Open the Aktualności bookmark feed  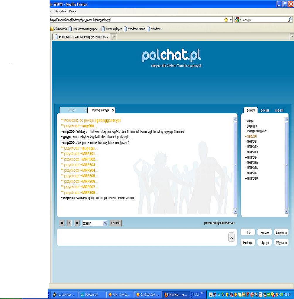pos(58,29)
